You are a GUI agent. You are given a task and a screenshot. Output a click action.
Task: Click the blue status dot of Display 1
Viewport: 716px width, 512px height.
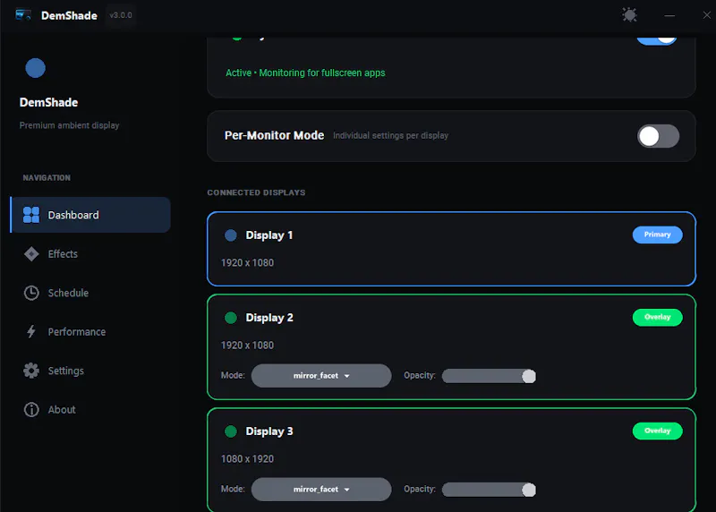[x=231, y=235]
